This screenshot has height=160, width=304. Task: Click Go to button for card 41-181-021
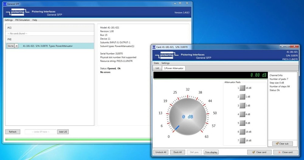[x=11, y=46]
